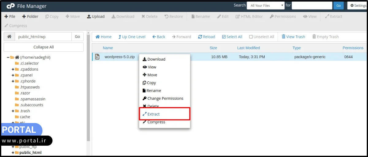The height and width of the screenshot is (157, 368).
Task: Sort files by the Size column header
Action: tap(213, 48)
